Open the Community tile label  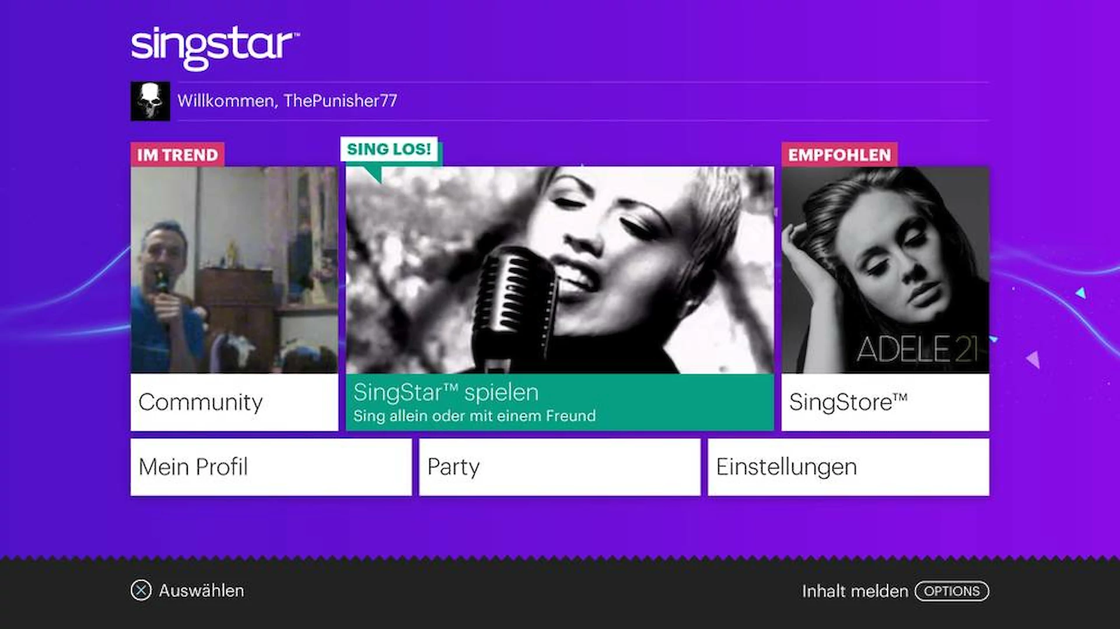235,402
